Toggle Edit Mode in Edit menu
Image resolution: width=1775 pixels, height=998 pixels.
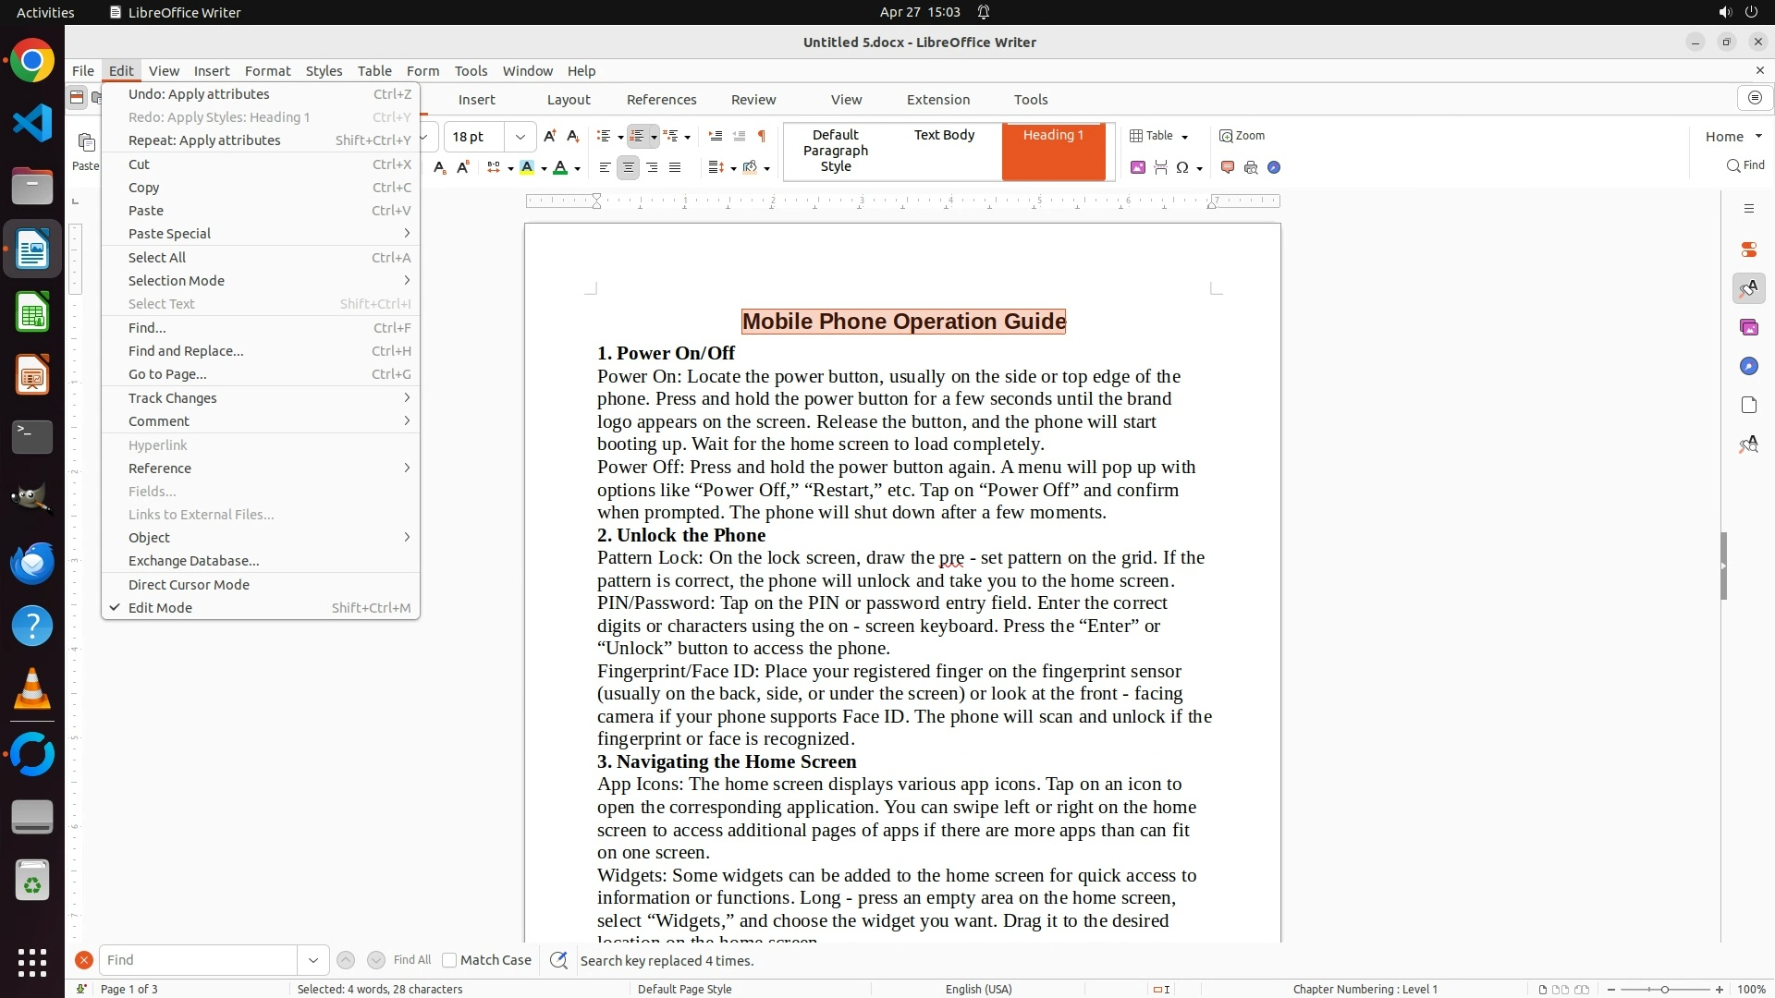click(x=160, y=608)
